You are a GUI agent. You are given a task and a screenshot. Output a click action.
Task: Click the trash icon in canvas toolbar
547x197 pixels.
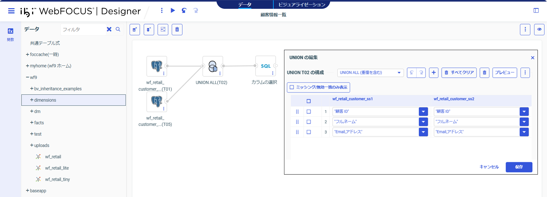(177, 30)
